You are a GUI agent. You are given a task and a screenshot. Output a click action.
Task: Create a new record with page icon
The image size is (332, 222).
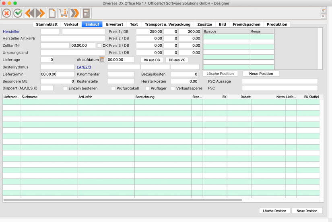[x=52, y=13]
